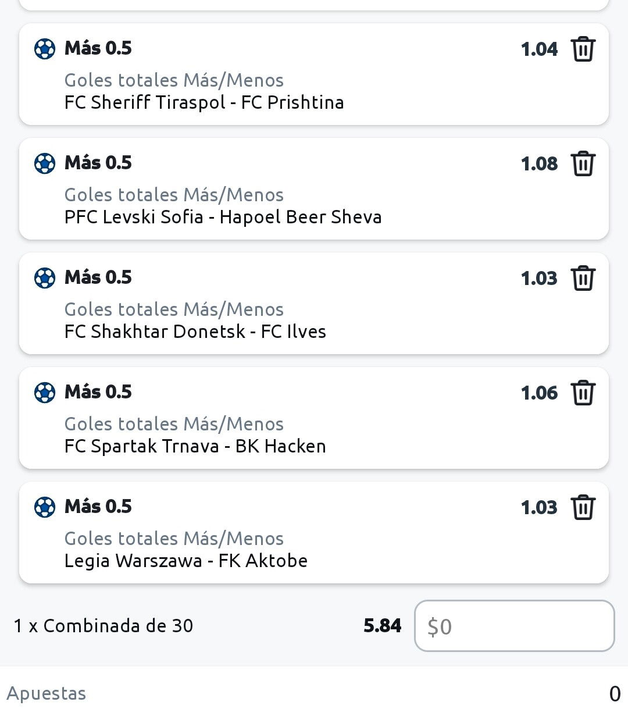
Task: Click the soccer ball icon for Shakhtar Donetsk
Action: 45,278
